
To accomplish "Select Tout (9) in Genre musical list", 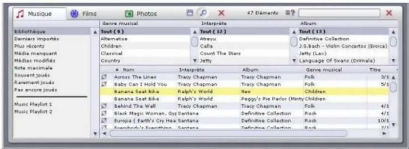I will click(145, 31).
